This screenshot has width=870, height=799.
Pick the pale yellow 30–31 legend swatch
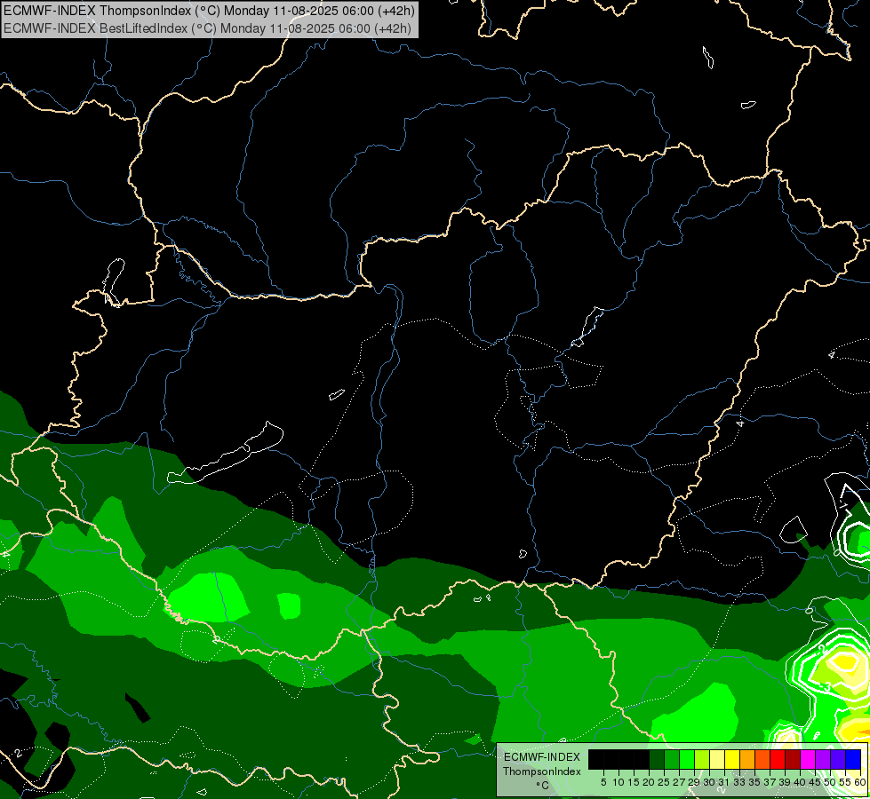click(x=717, y=759)
